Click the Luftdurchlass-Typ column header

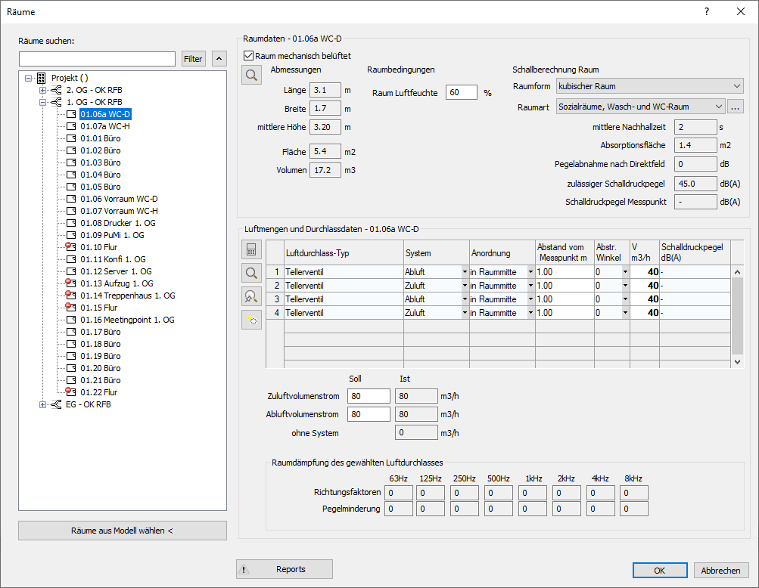(344, 252)
